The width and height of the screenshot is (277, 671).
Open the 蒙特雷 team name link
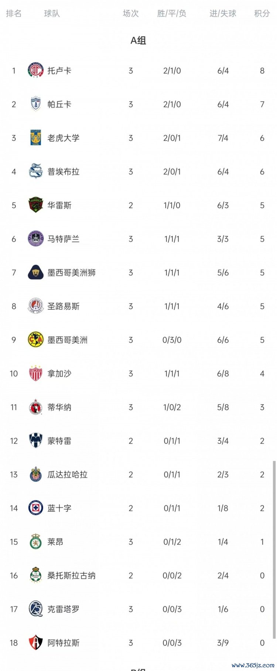pyautogui.click(x=59, y=441)
